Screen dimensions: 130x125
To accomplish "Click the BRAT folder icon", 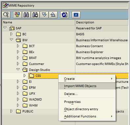I will click(x=25, y=58).
